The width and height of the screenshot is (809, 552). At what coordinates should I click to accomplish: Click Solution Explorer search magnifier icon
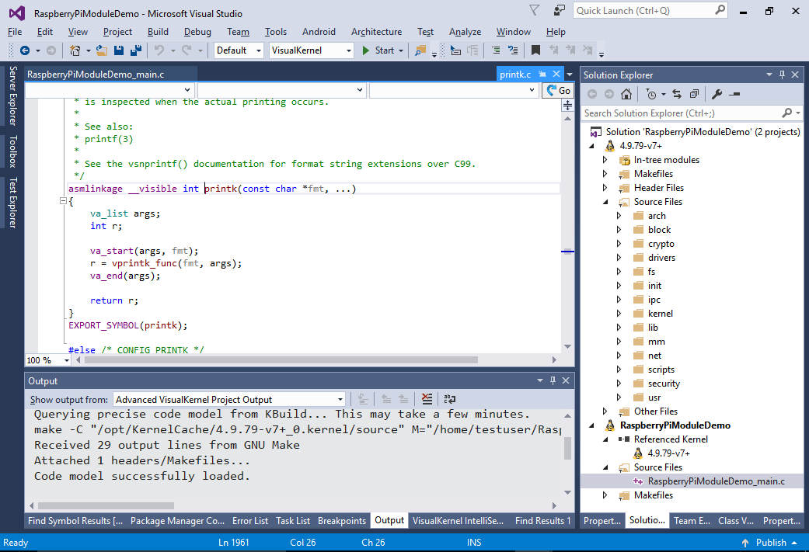786,113
